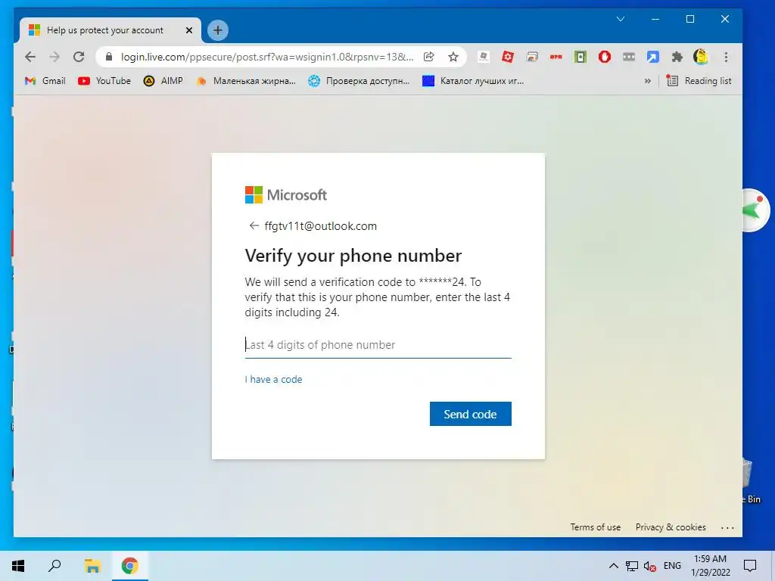Click the URL address bar text
The image size is (775, 581).
pyautogui.click(x=267, y=57)
